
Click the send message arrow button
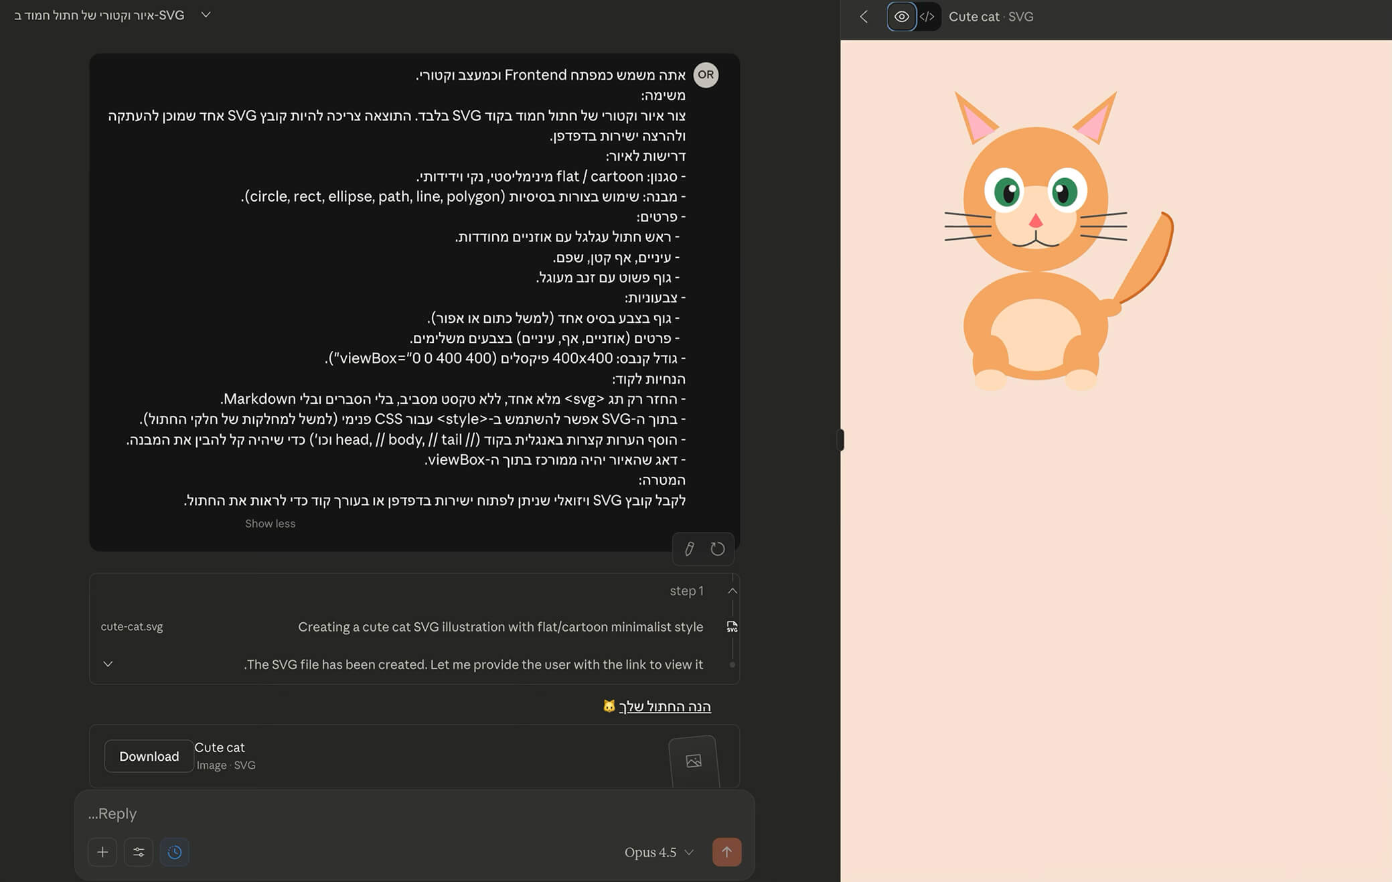(x=726, y=852)
